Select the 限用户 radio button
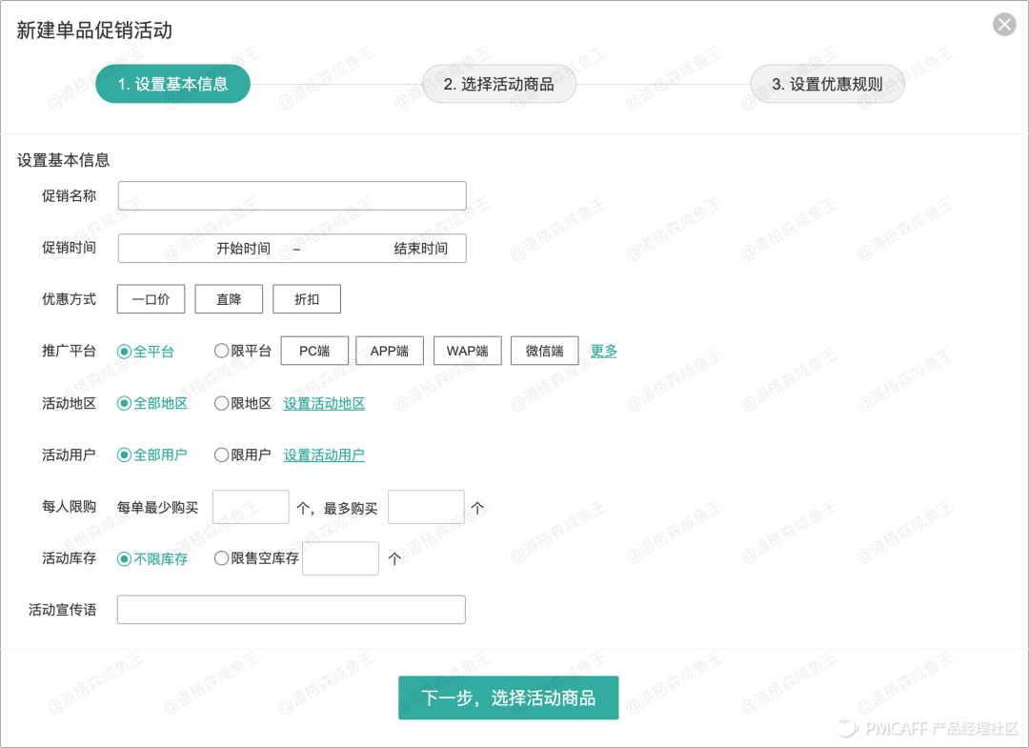Viewport: 1029px width, 748px height. [221, 455]
